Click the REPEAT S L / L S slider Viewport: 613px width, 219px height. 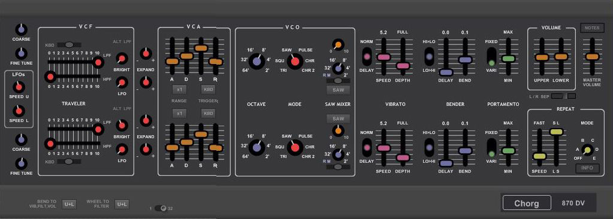tap(556, 132)
